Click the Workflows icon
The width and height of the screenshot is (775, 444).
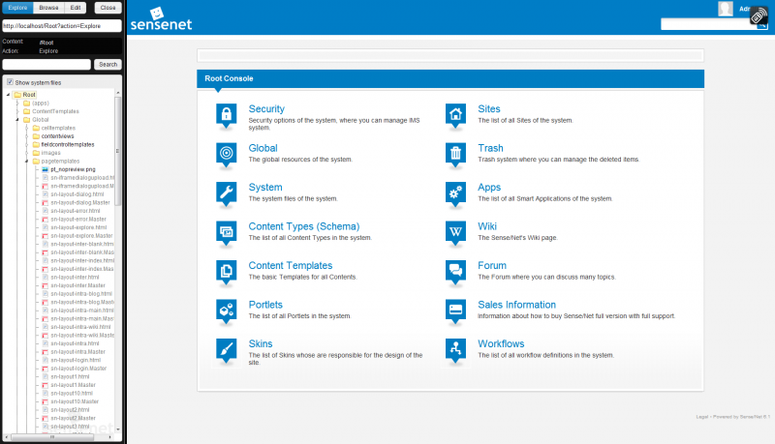[x=455, y=351]
